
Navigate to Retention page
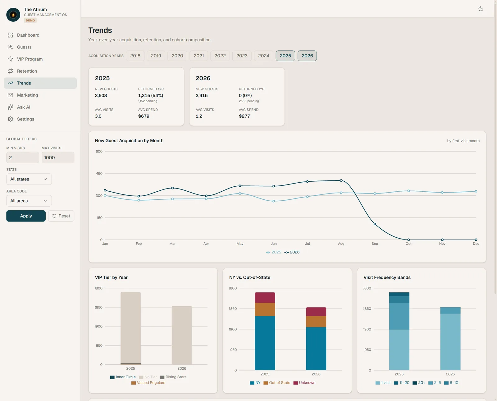click(40, 71)
